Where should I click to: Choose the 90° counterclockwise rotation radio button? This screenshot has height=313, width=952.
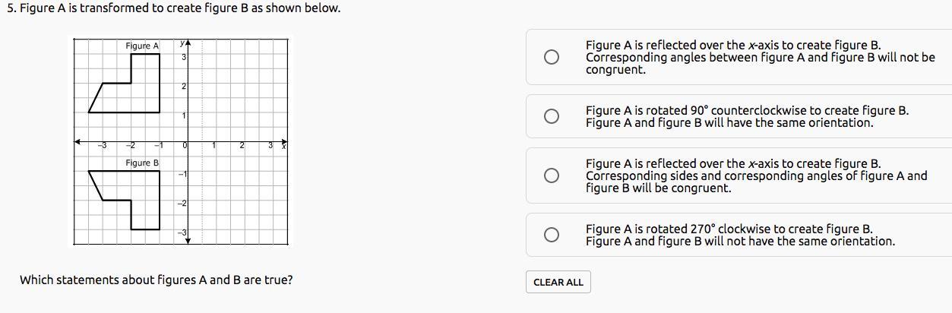pyautogui.click(x=552, y=116)
